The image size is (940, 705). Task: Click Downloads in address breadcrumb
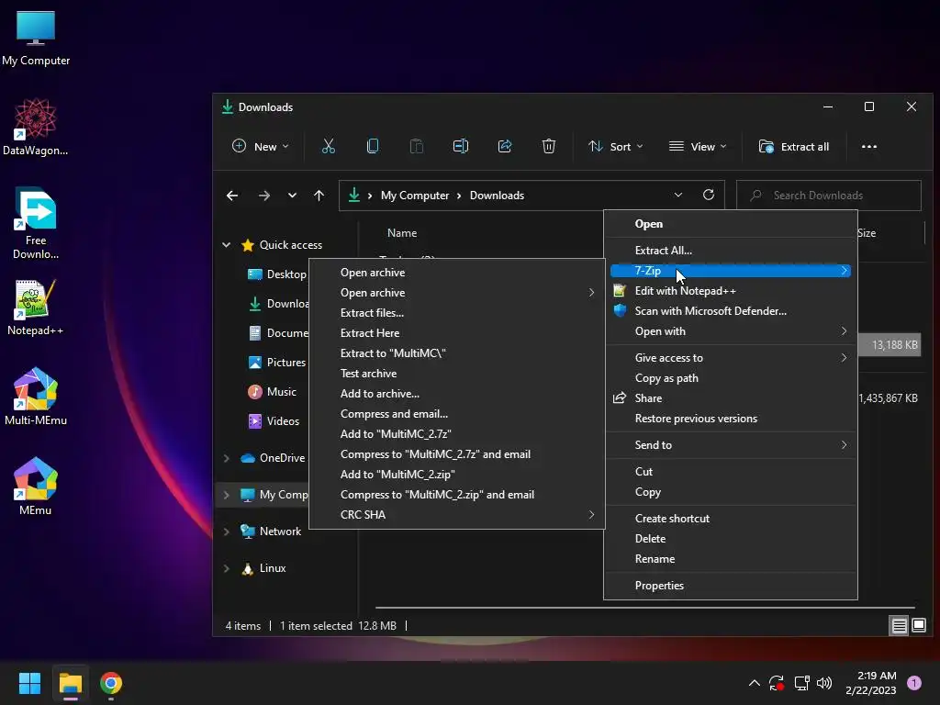[x=497, y=196]
